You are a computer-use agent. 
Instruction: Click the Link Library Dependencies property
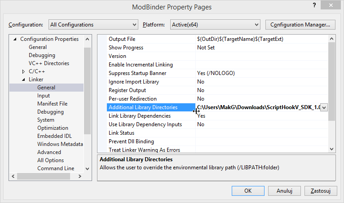(139, 116)
